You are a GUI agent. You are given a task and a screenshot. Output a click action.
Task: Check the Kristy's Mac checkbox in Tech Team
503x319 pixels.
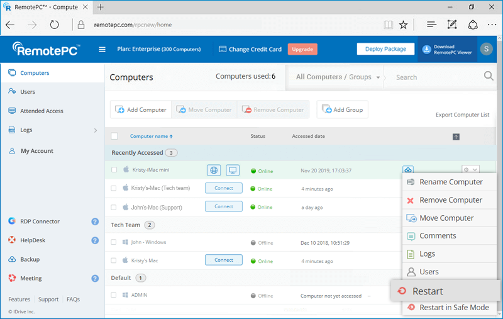tap(114, 260)
